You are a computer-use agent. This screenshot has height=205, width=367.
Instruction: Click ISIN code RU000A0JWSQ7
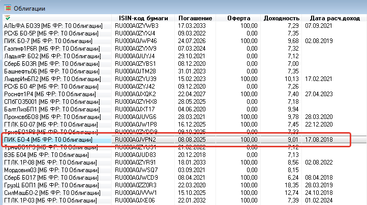tap(136, 170)
